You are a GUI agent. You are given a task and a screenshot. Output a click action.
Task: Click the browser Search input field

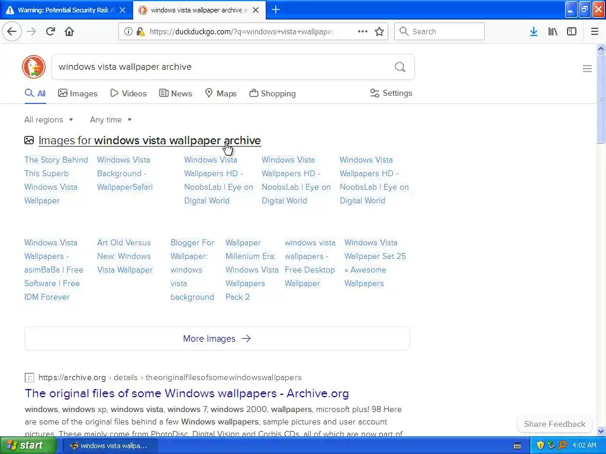click(439, 31)
